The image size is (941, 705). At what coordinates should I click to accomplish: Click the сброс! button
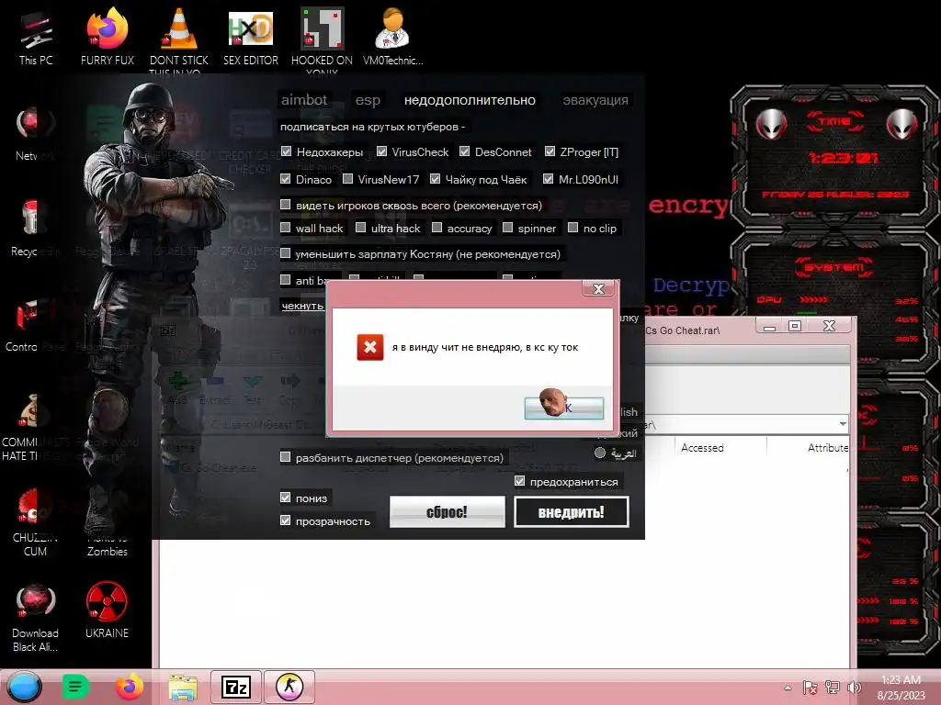(x=448, y=512)
